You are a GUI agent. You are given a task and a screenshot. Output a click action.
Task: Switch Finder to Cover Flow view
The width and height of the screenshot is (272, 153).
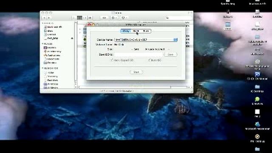pos(90,18)
